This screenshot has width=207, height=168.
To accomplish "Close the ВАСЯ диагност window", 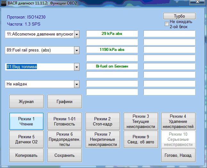I will pyautogui.click(x=197, y=2).
